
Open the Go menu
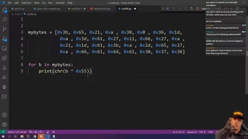tap(44, 3)
